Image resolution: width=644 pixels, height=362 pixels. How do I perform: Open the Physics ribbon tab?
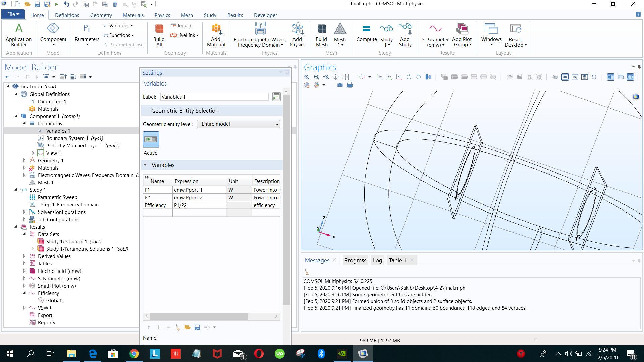162,15
